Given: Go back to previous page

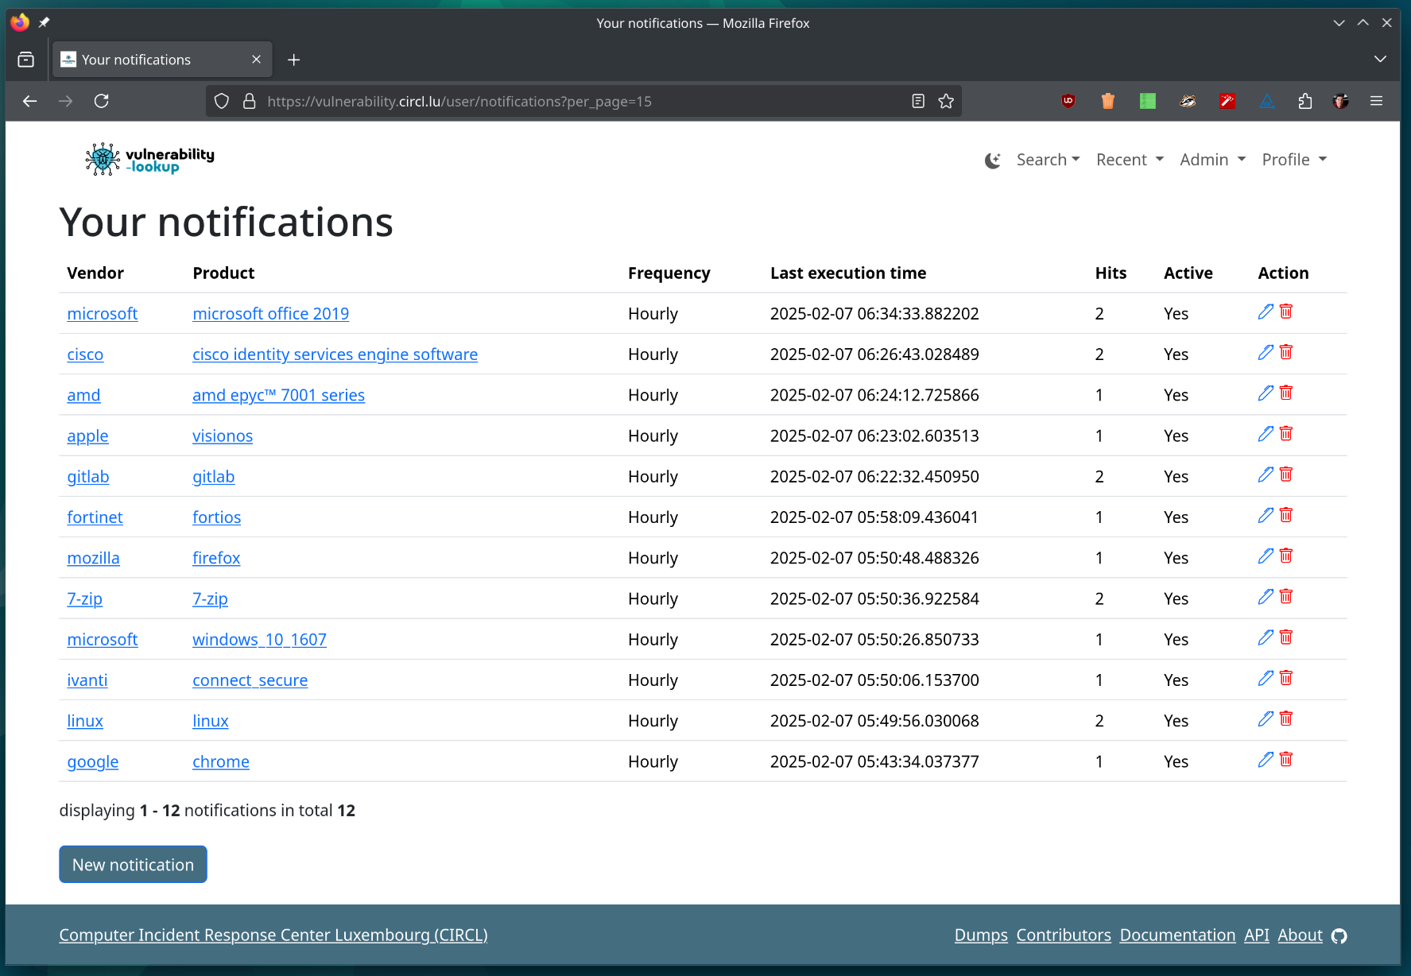Looking at the screenshot, I should point(29,101).
